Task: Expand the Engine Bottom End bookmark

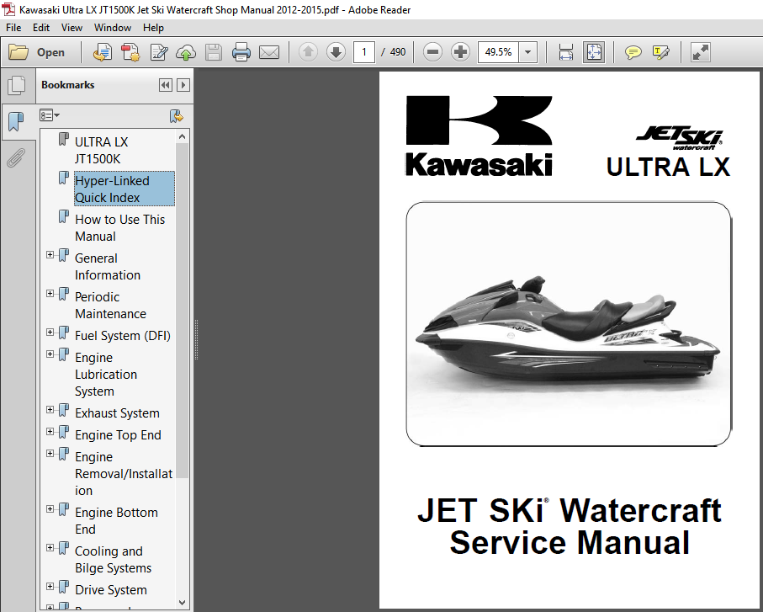Action: click(50, 508)
